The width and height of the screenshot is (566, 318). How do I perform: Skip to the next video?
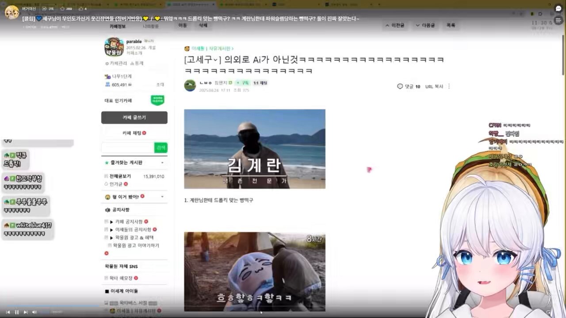26,312
